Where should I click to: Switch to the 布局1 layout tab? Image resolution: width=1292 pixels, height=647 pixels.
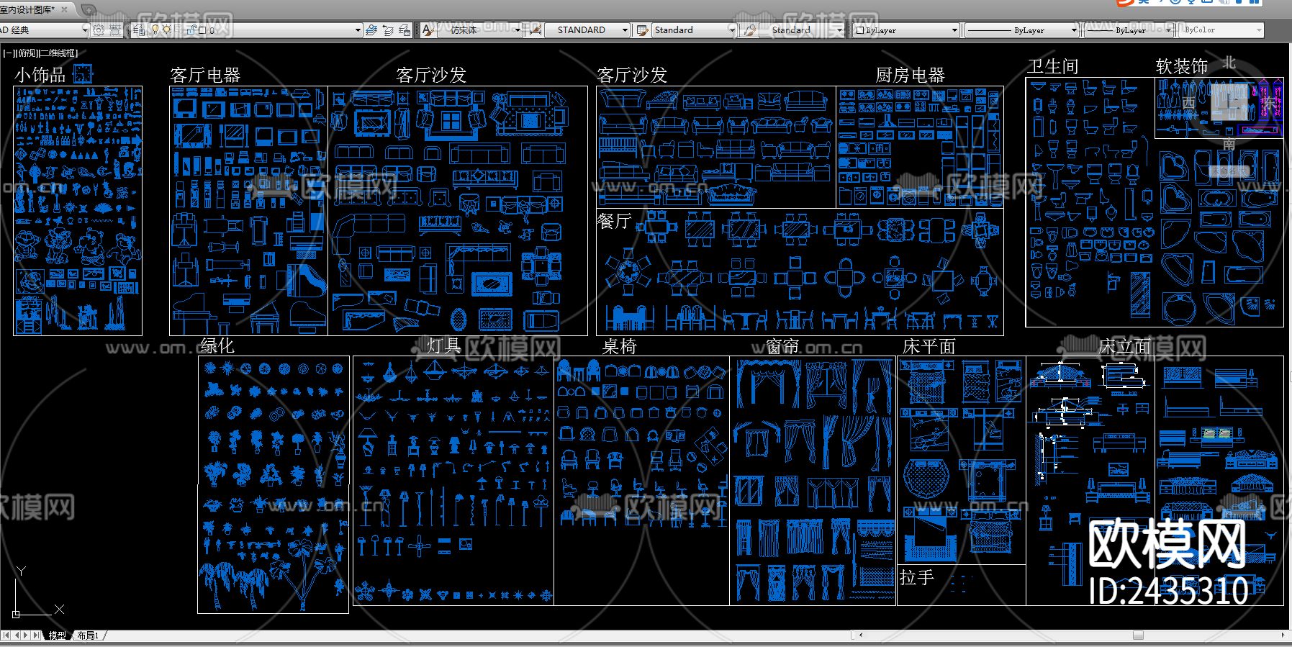click(88, 635)
